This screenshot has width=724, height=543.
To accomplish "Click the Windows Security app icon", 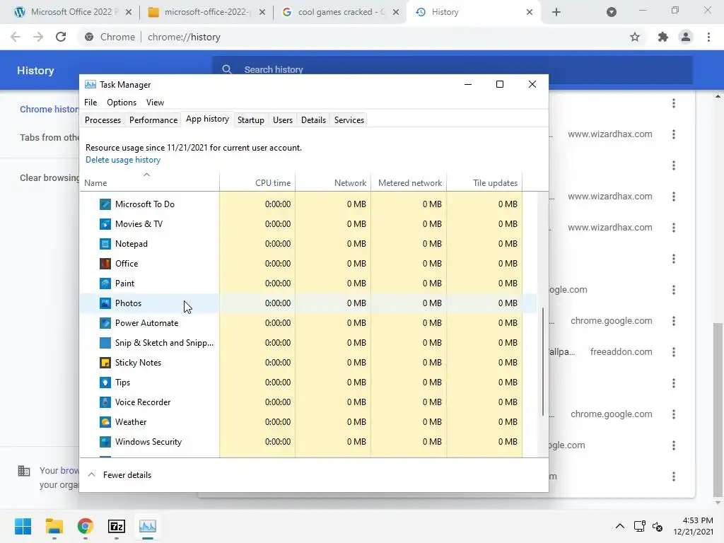I will 105,443.
